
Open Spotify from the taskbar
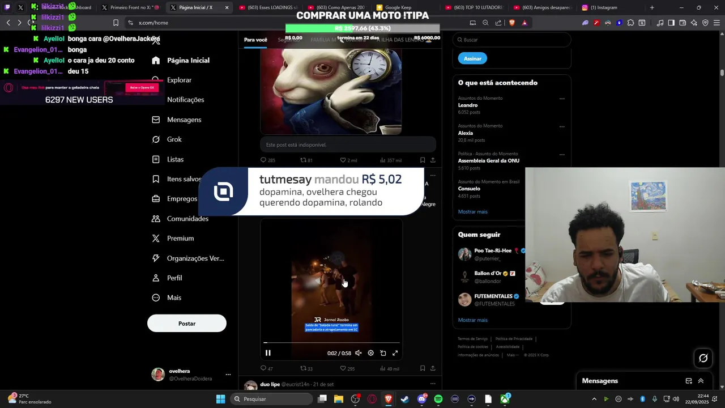pos(438,399)
